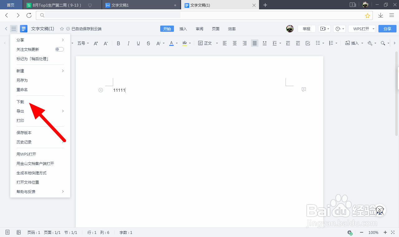
Task: Open the 插入 toolbar dropdown
Action: (x=354, y=43)
